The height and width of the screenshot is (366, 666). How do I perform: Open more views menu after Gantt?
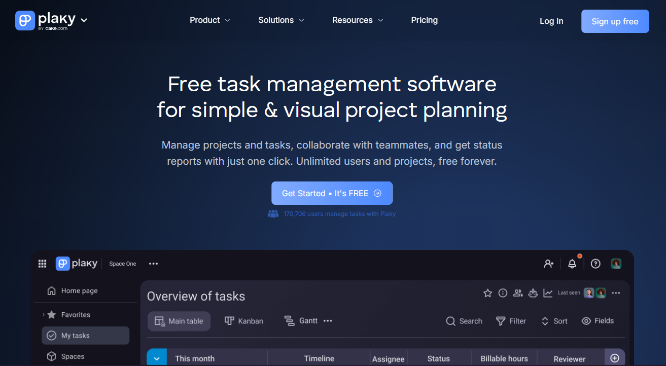328,321
